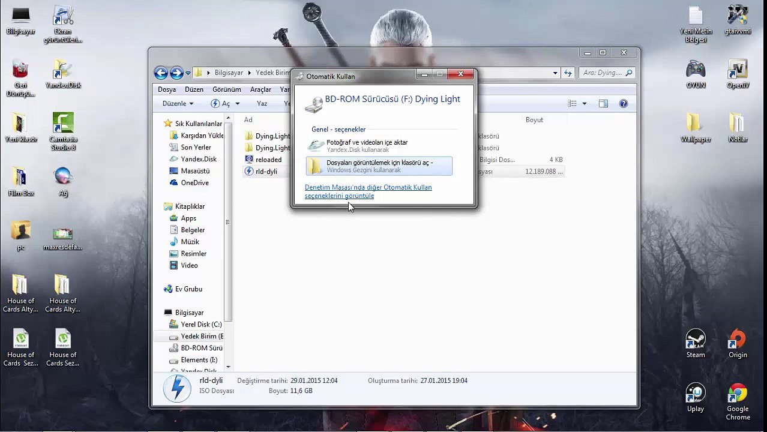Open the Araçlar menu
The image size is (767, 432).
260,89
